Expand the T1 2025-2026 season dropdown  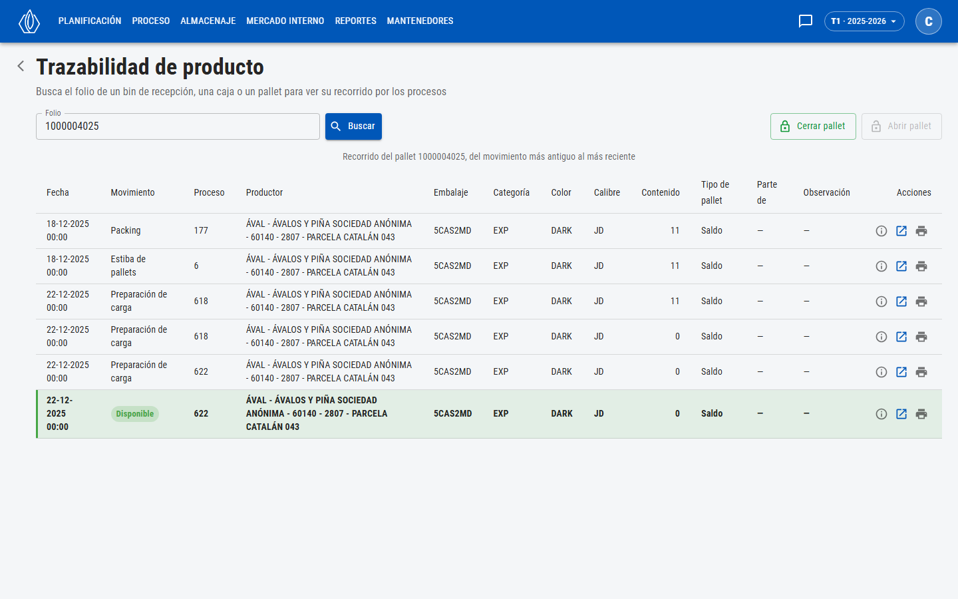coord(864,21)
